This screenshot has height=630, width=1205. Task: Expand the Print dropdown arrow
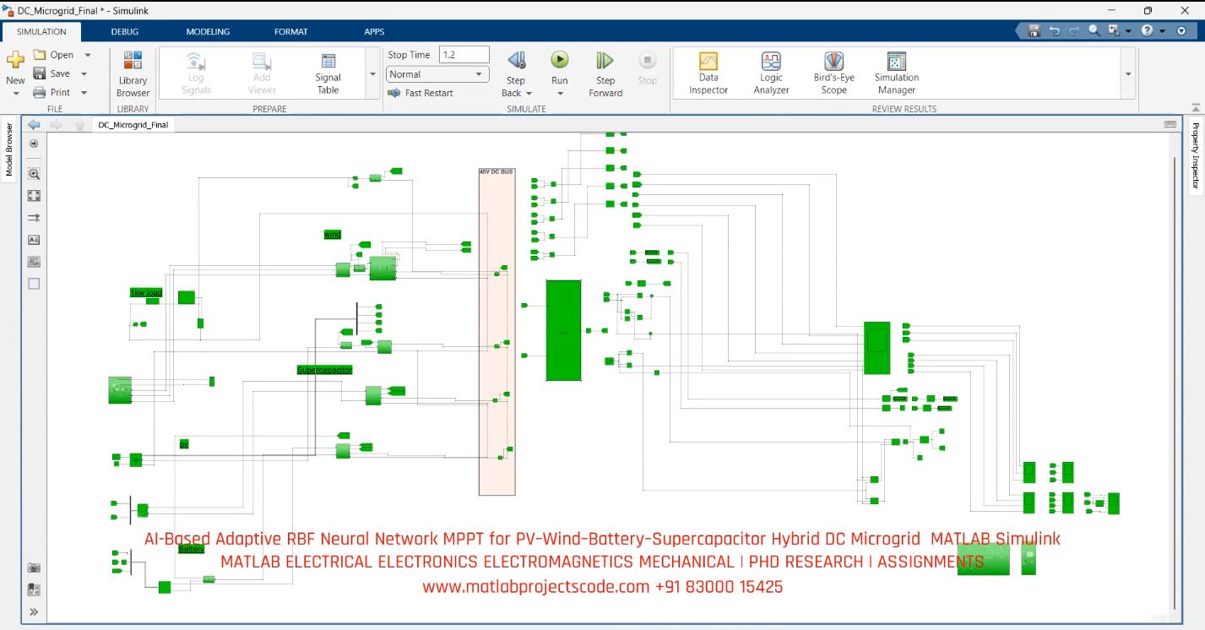(x=84, y=93)
